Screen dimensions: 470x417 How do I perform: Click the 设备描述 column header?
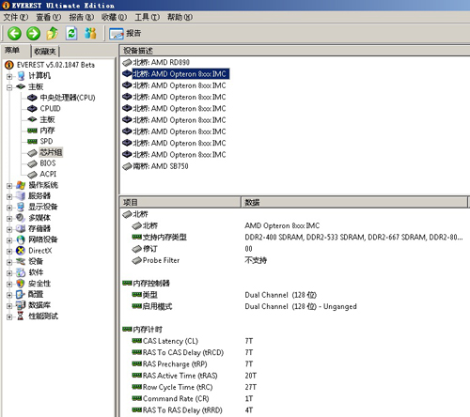pyautogui.click(x=294, y=51)
